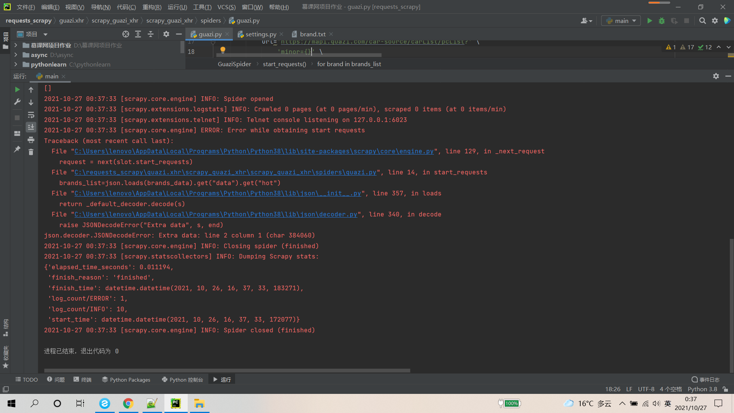This screenshot has width=734, height=413.
Task: Rerun main with run panel play icon
Action: (17, 89)
